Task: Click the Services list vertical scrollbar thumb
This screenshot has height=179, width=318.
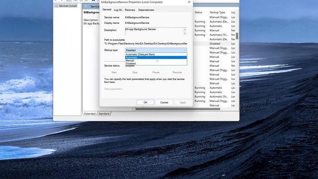Action: 237,36
